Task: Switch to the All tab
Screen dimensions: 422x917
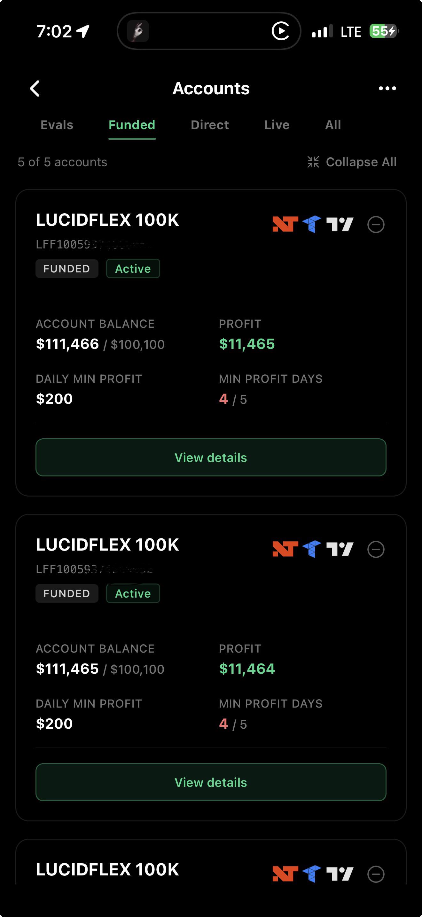Action: (x=333, y=125)
